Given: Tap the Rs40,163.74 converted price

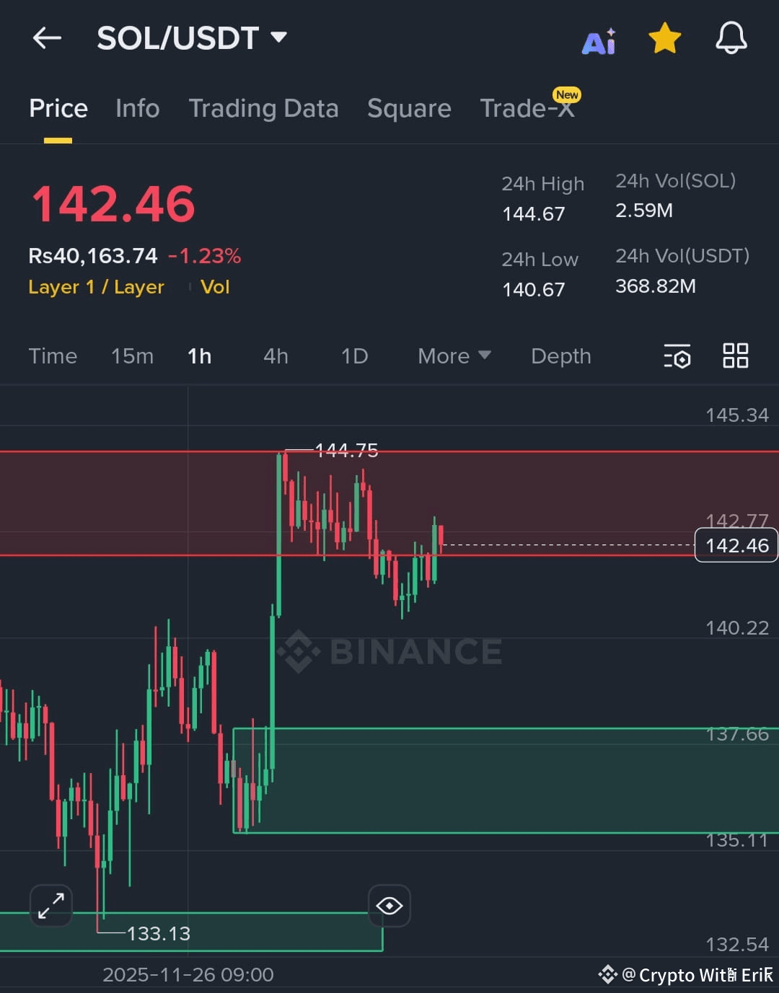Looking at the screenshot, I should click(93, 256).
